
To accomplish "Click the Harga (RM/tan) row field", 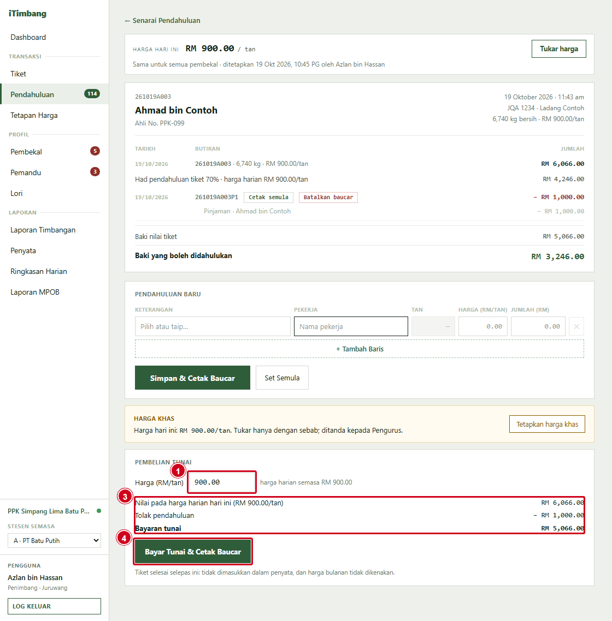I will point(482,326).
